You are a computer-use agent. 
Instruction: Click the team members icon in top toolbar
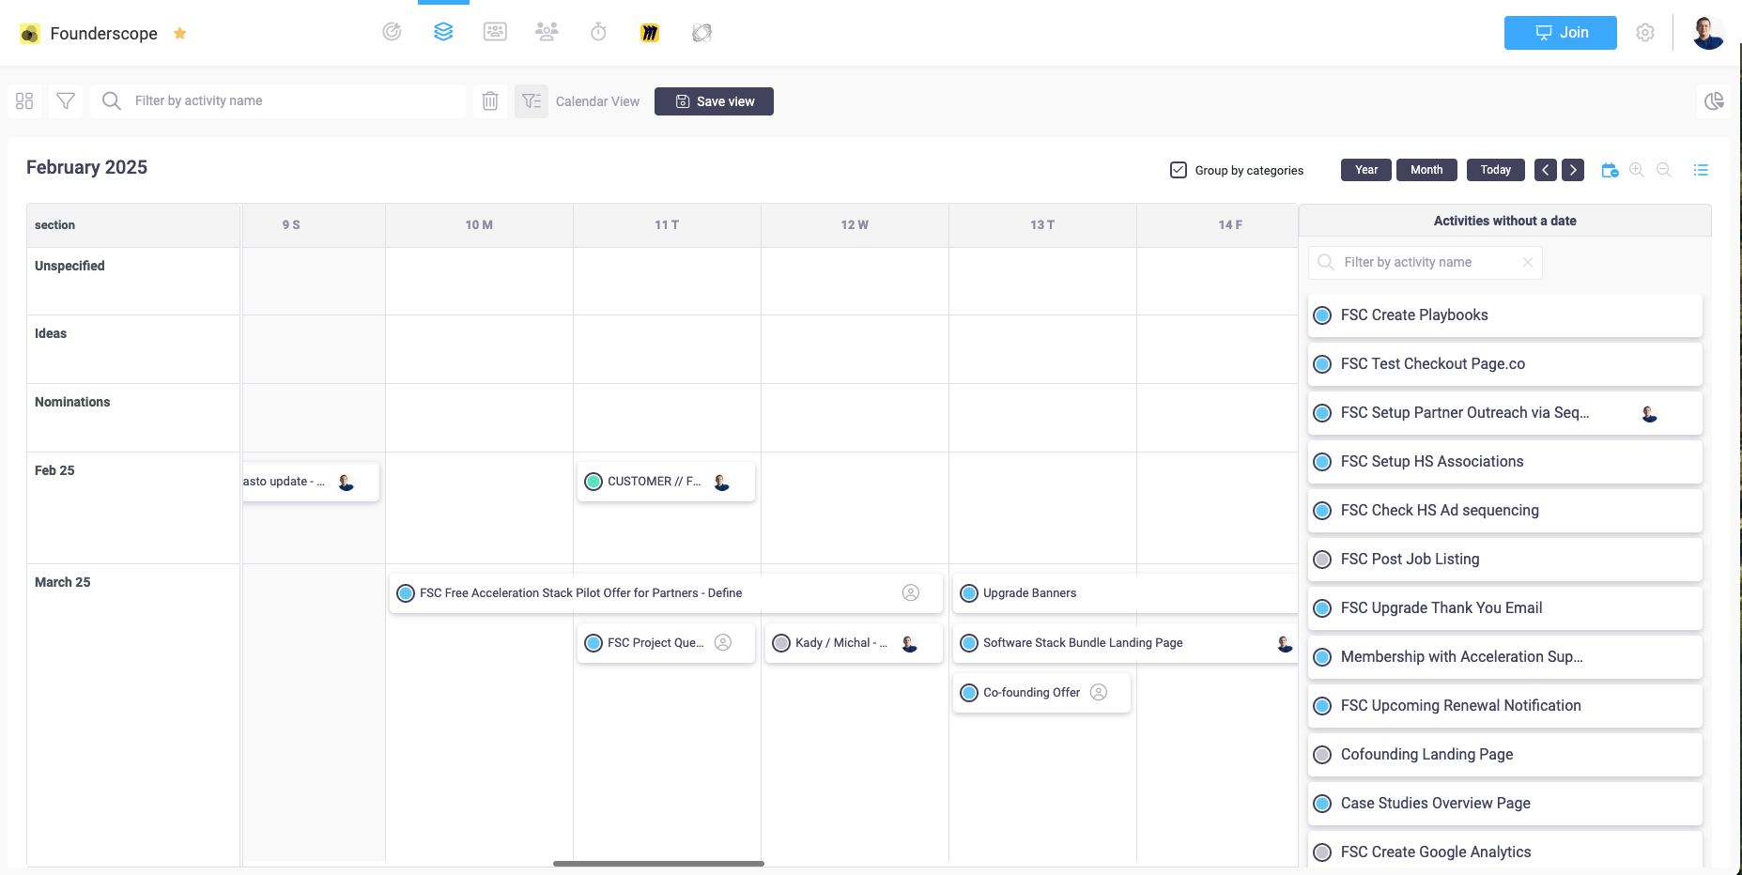point(547,31)
